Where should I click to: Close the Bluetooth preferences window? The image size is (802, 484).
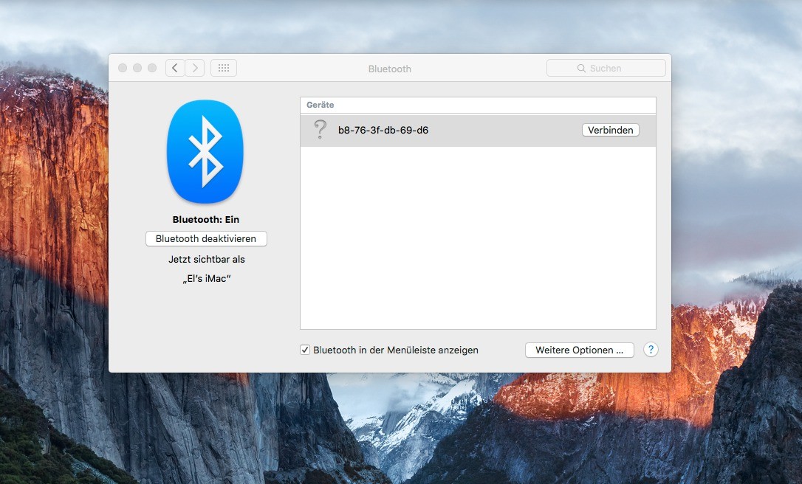[123, 68]
